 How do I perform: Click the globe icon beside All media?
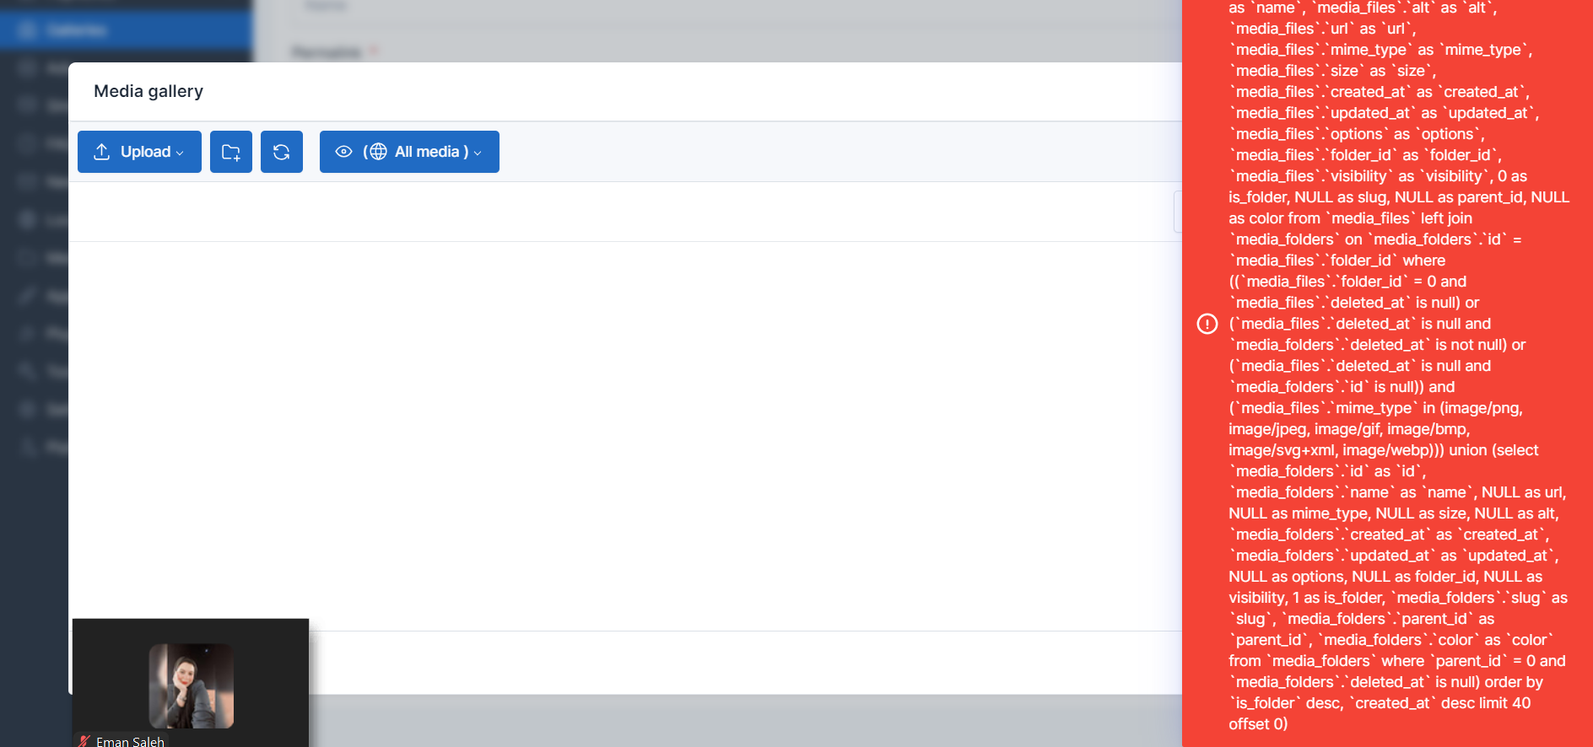tap(378, 152)
